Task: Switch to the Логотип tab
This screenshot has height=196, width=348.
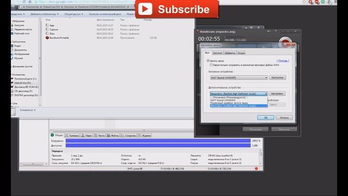Action: point(217,53)
